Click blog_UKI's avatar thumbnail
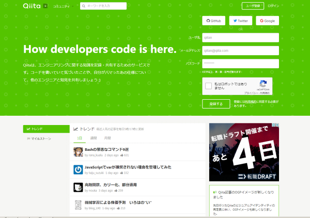 click(x=78, y=205)
